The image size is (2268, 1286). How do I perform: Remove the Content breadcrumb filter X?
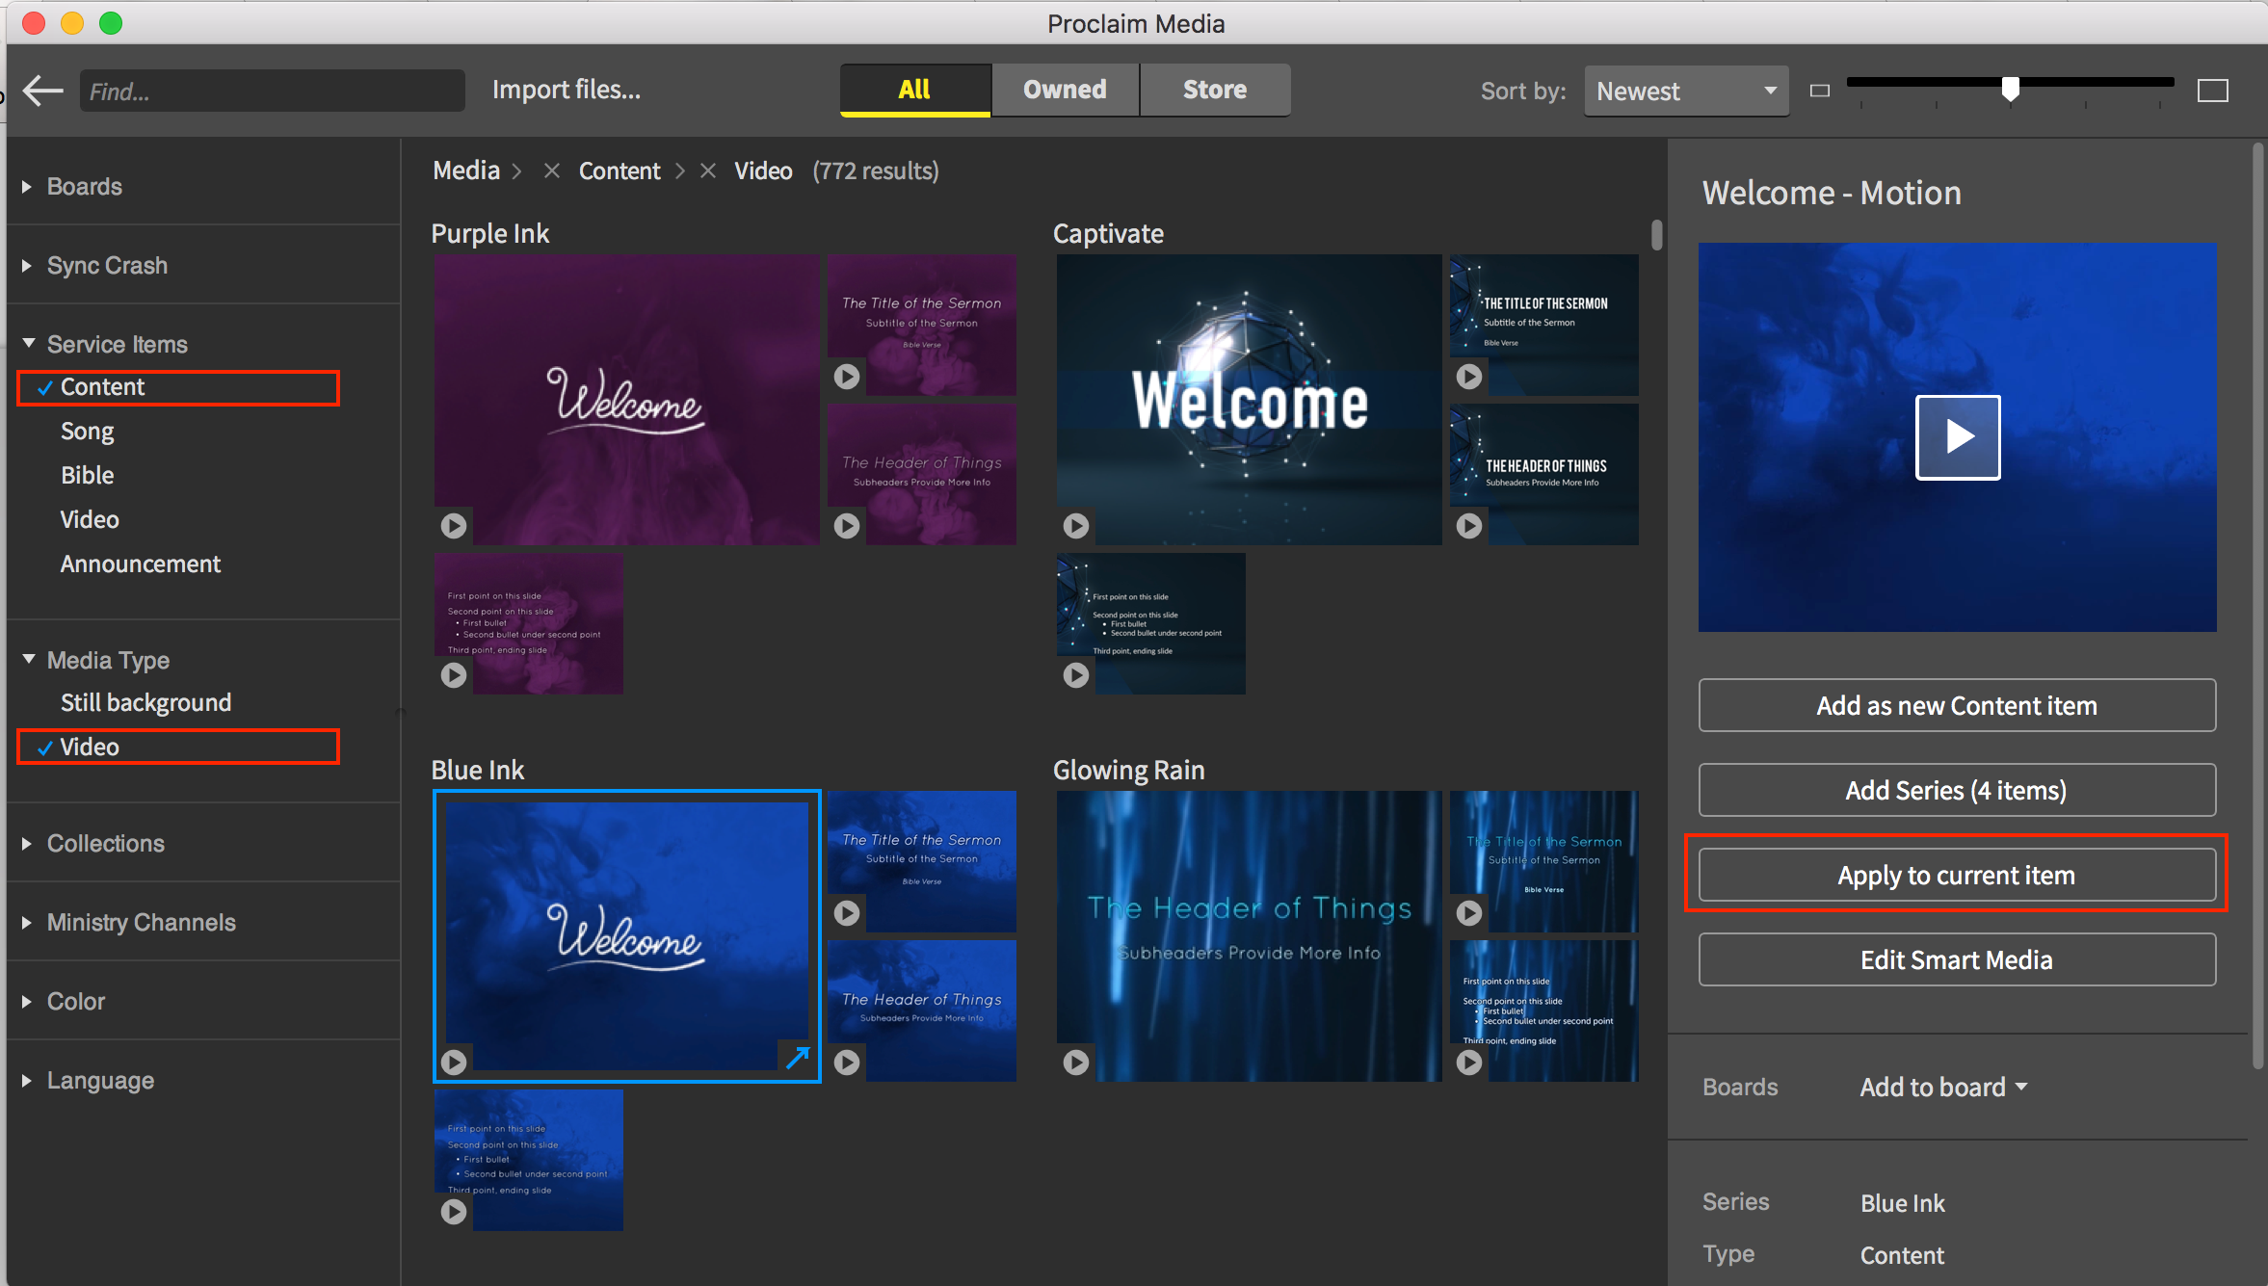pyautogui.click(x=552, y=171)
